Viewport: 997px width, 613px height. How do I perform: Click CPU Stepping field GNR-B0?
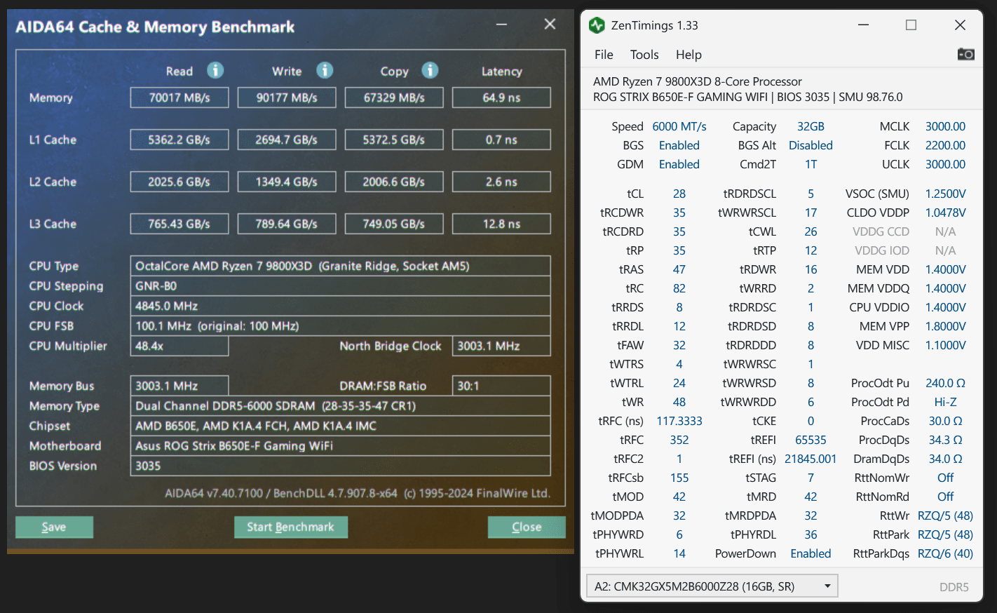[x=340, y=286]
